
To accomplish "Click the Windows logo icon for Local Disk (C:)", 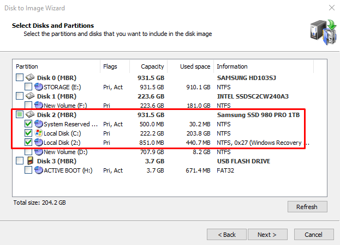I will point(39,133).
